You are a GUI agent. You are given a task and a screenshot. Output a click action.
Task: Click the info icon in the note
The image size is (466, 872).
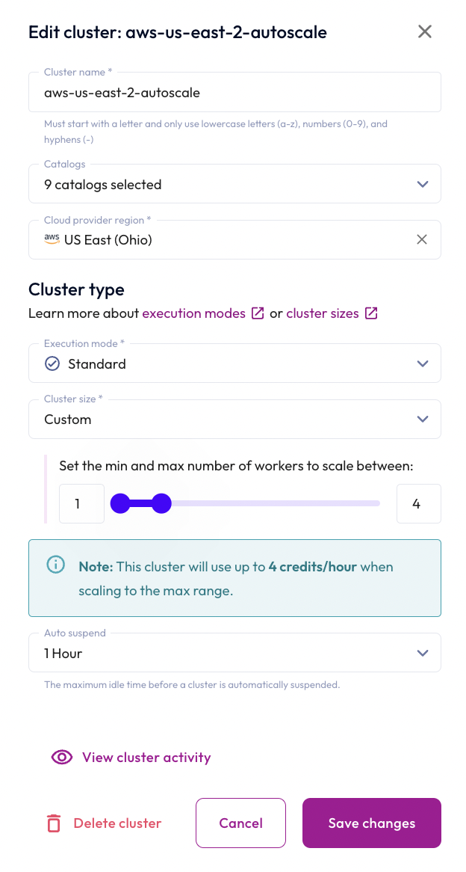pos(55,565)
